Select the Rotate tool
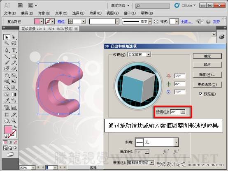This screenshot has height=171, width=228. (7, 75)
